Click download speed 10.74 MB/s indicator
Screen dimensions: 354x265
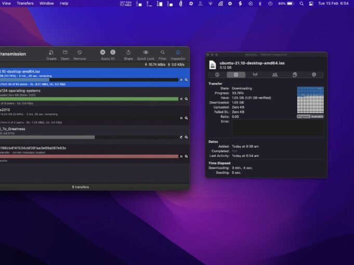pos(155,65)
